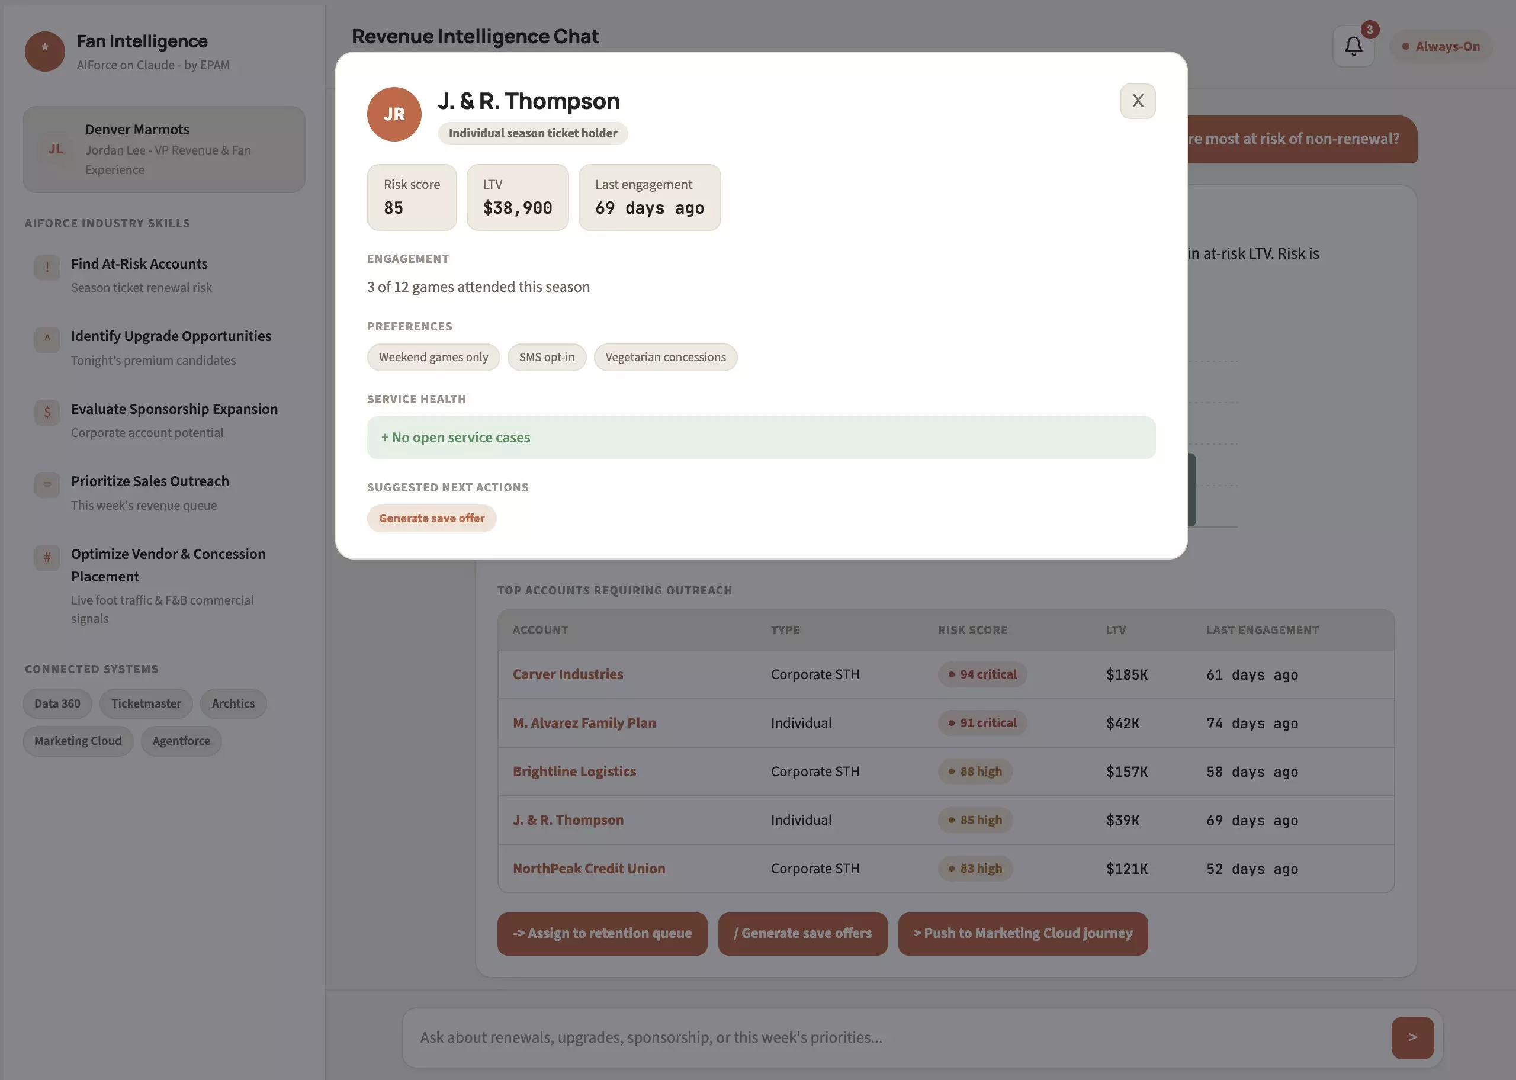
Task: Open the M. Alvarez Family Plan account
Action: point(584,723)
